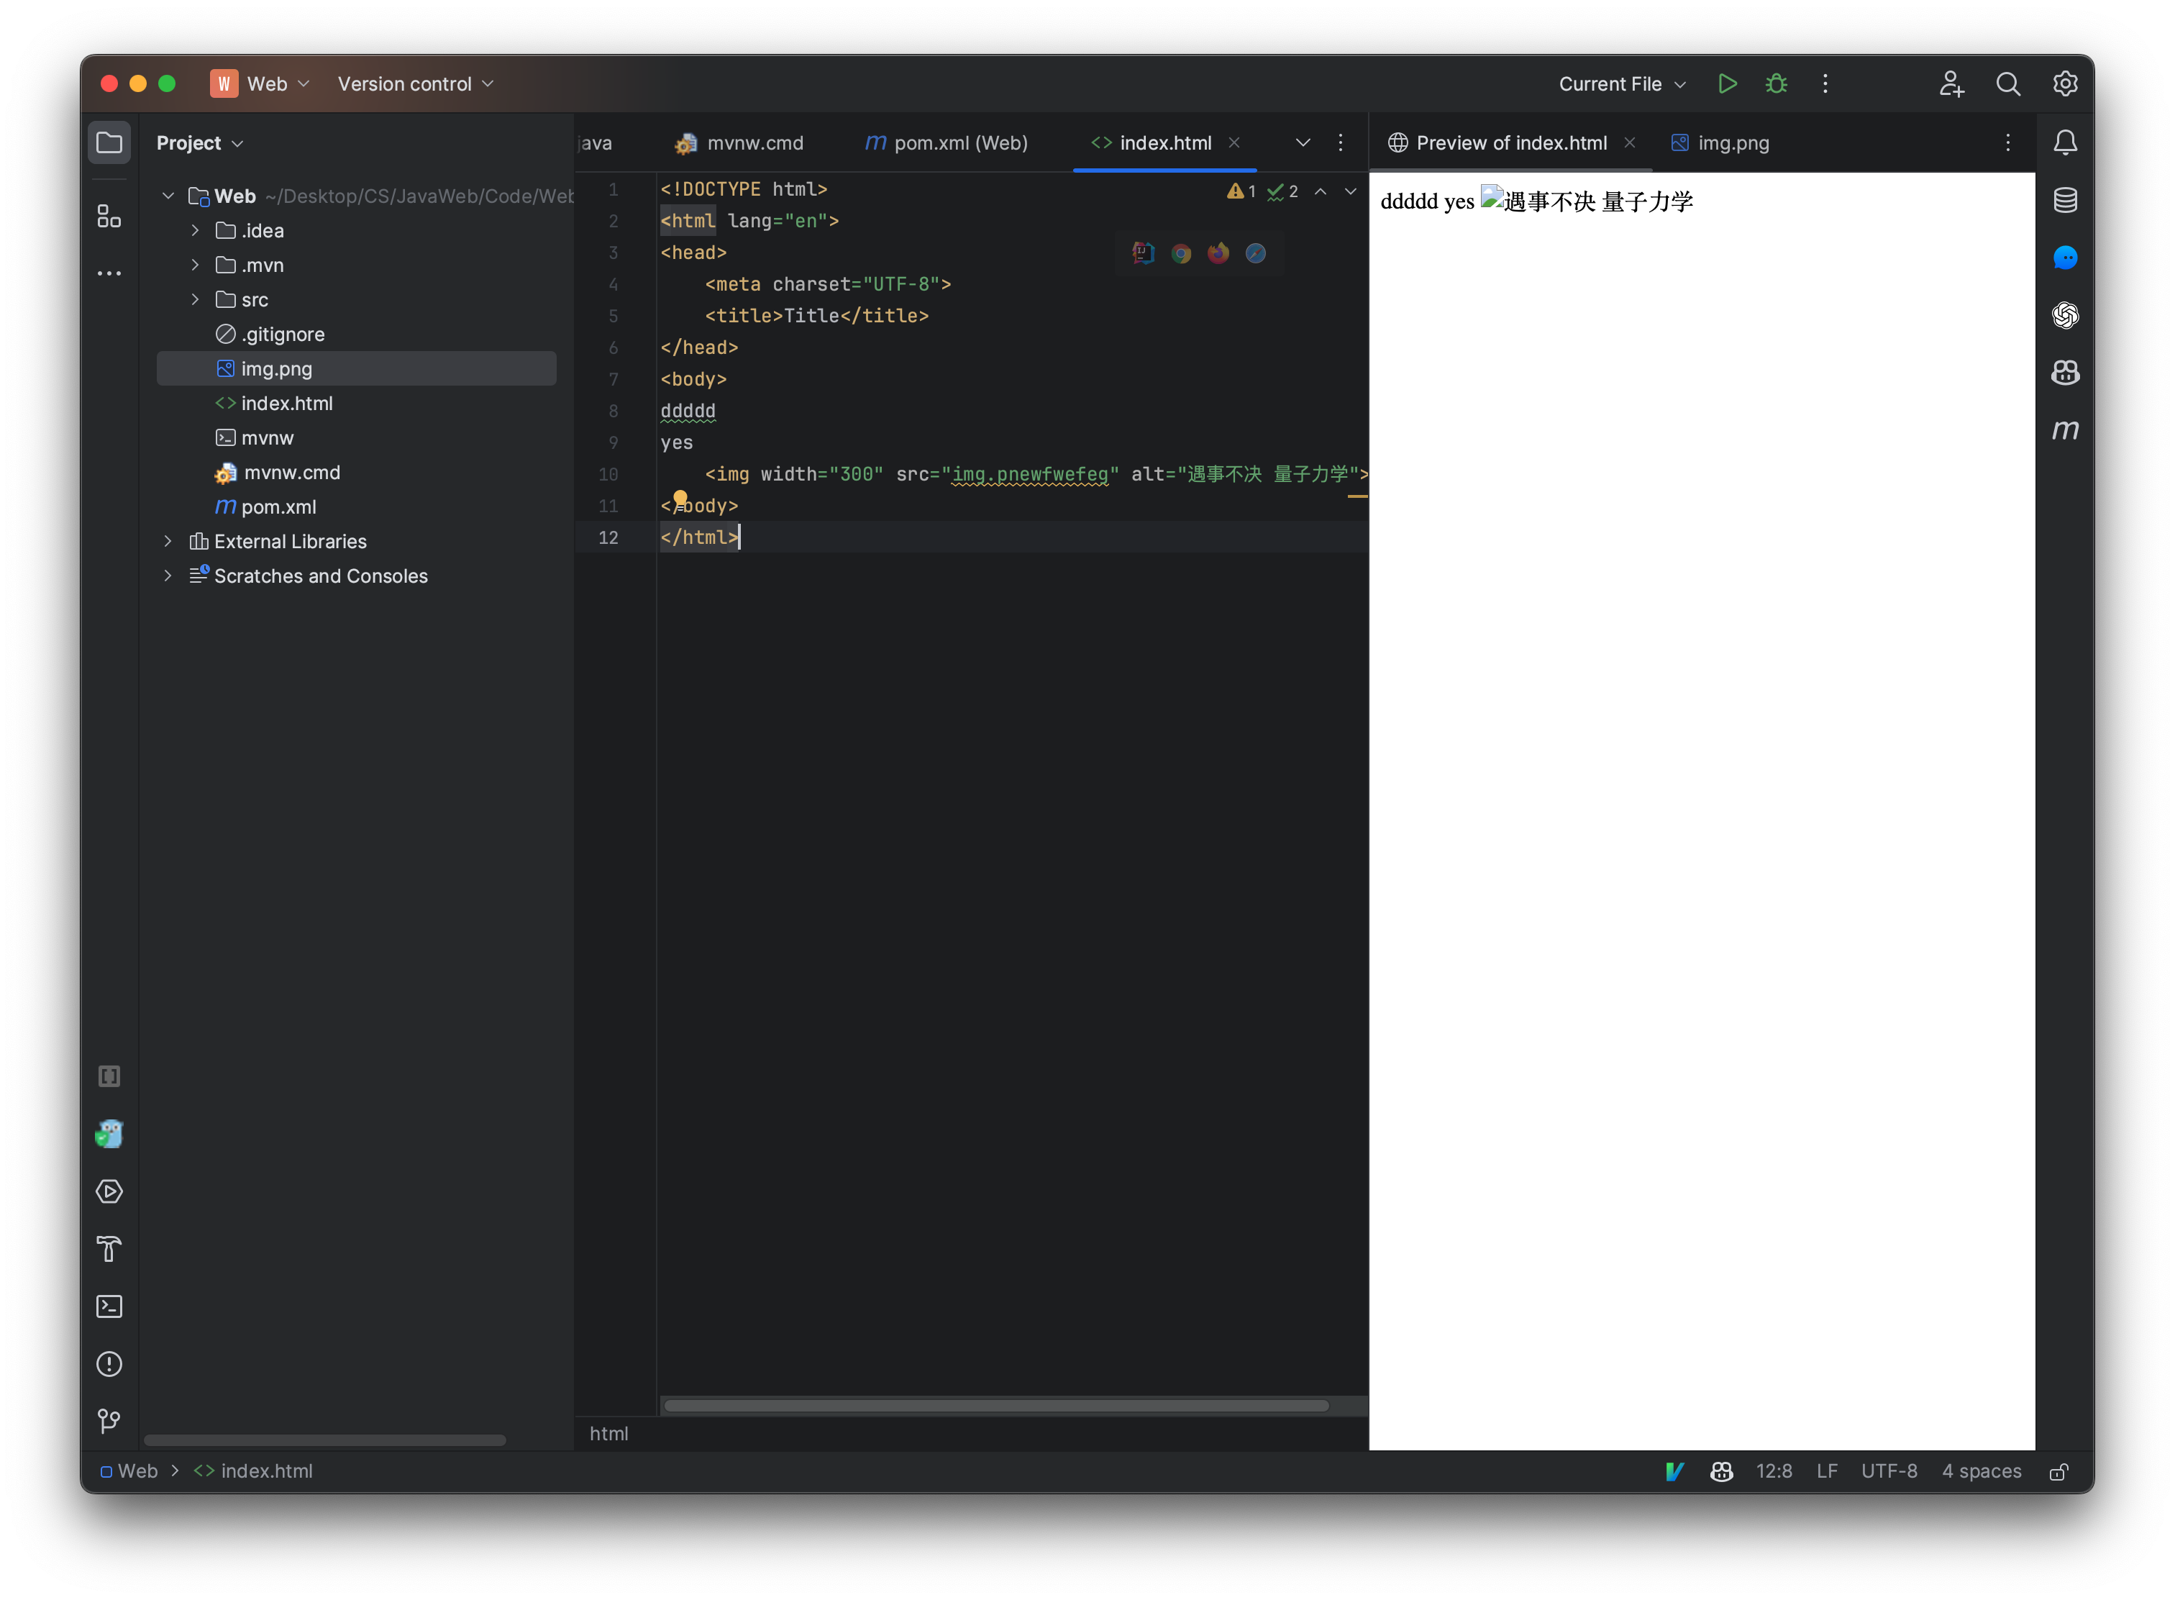The height and width of the screenshot is (1600, 2175).
Task: Open page in Safari
Action: tap(1256, 254)
